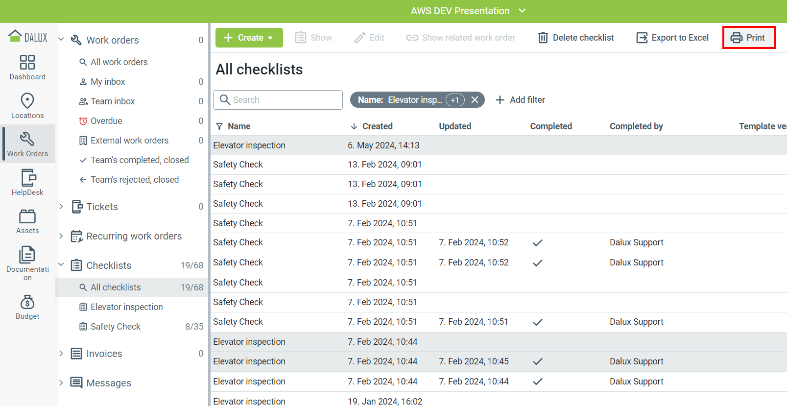Click the Checklists clipboard icon
This screenshot has width=787, height=406.
point(76,265)
